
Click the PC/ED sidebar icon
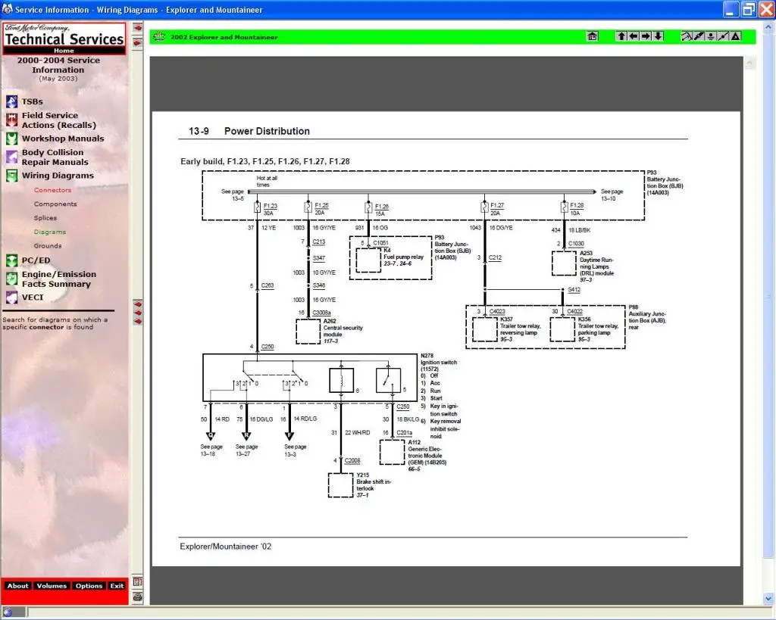[12, 260]
